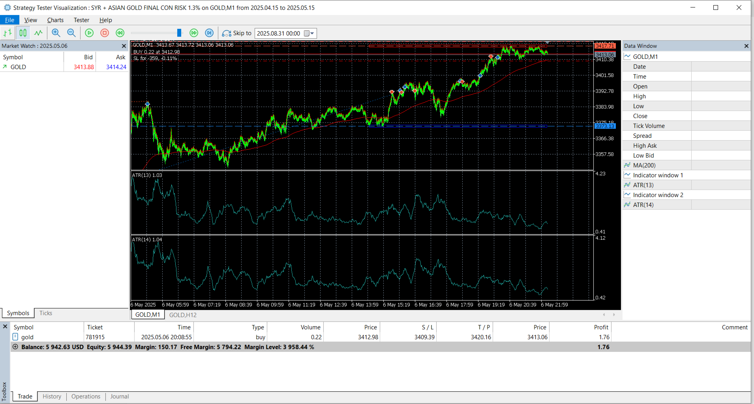Close the Market Watch panel

pos(124,46)
